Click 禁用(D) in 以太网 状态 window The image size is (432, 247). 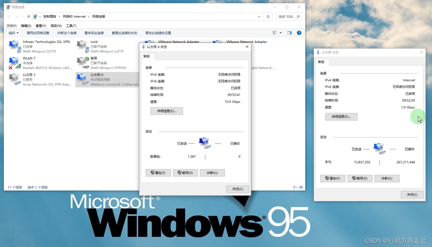[360, 178]
